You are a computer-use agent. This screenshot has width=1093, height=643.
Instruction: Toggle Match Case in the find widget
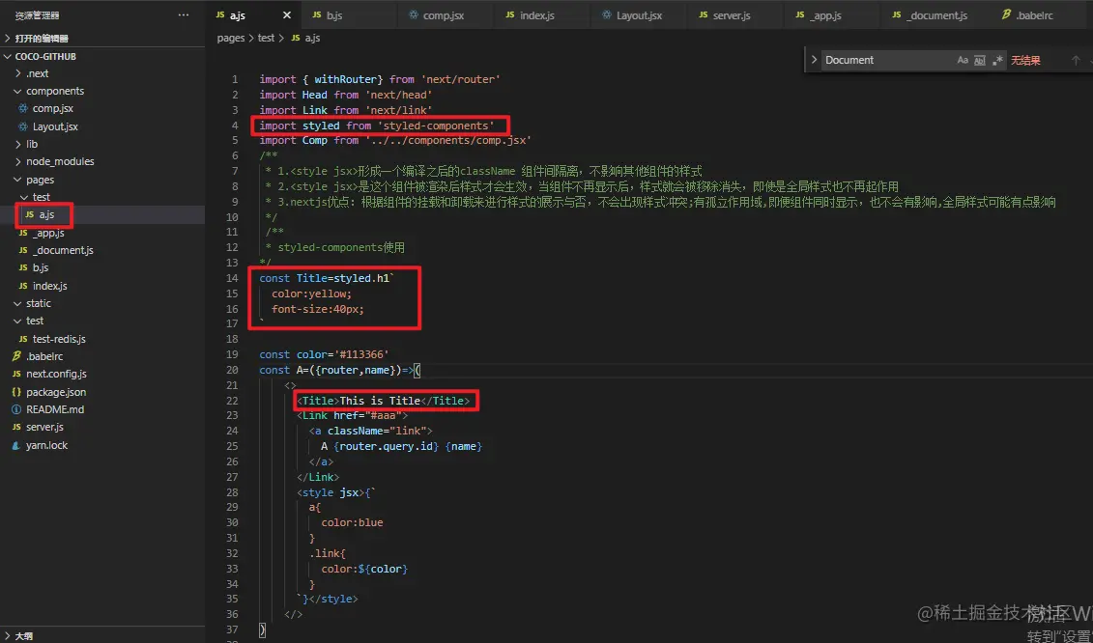click(x=963, y=60)
